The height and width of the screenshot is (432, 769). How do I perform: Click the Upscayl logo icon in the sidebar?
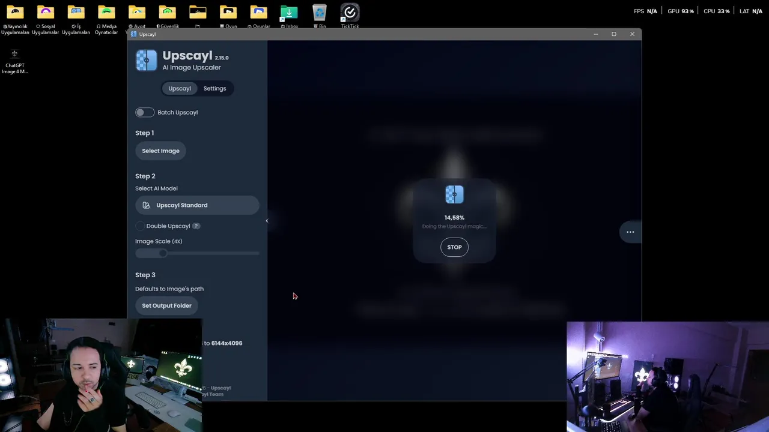(146, 61)
